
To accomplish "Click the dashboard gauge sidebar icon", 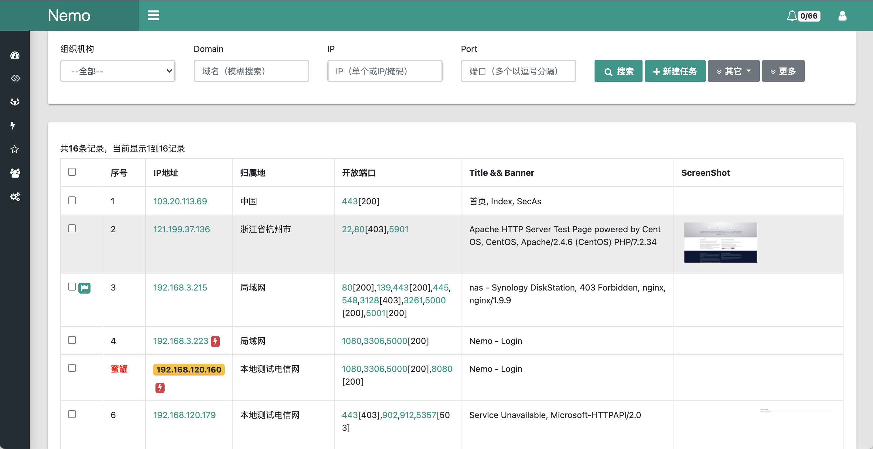I will [x=15, y=55].
